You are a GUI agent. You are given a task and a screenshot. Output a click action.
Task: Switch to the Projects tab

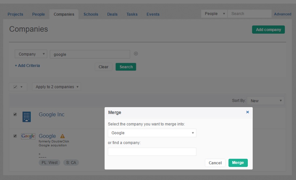[x=15, y=14]
